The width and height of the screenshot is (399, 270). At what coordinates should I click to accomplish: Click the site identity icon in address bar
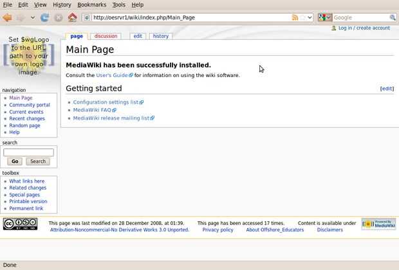coord(87,17)
